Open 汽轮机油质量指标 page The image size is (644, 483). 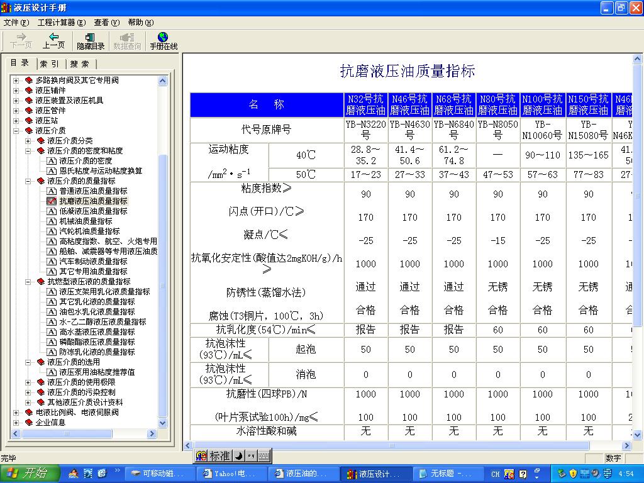(89, 231)
